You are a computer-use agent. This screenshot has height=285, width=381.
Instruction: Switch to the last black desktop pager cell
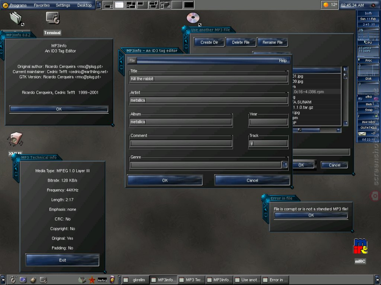coord(189,5)
